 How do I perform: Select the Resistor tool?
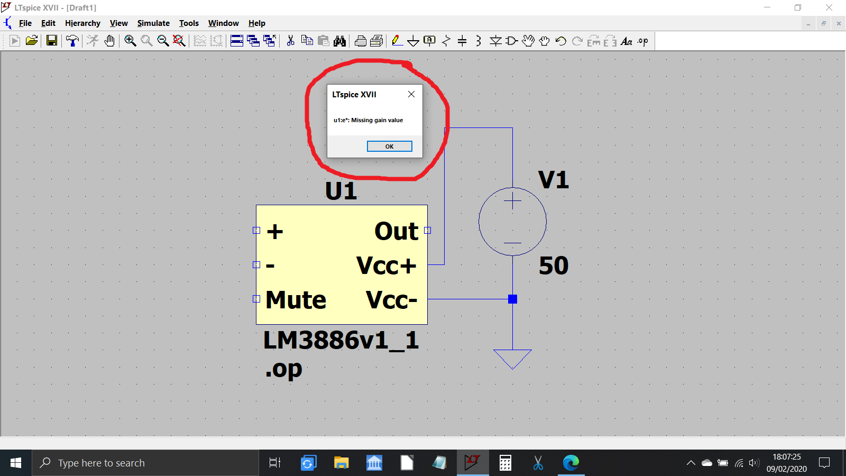pyautogui.click(x=446, y=41)
